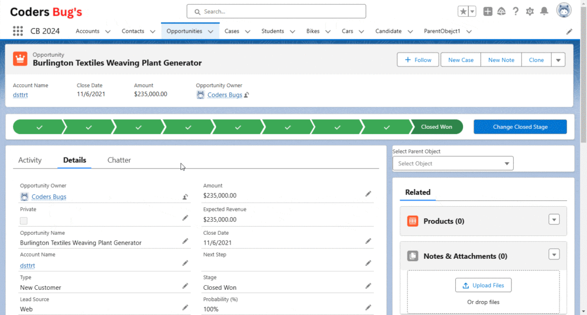
Task: Select the Related tab
Action: point(418,192)
